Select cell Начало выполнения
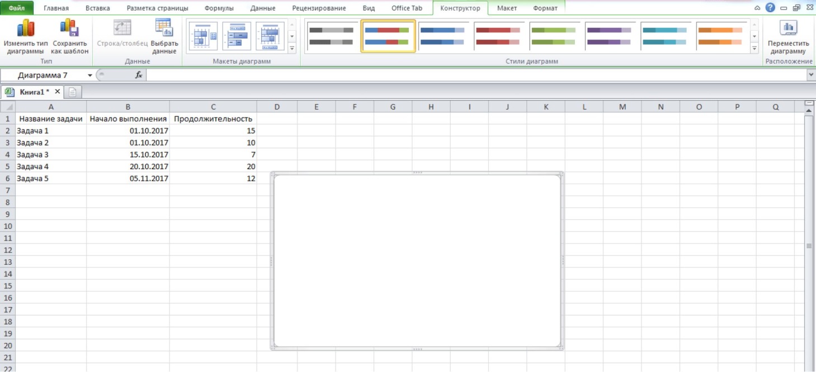The image size is (816, 372). pos(128,118)
